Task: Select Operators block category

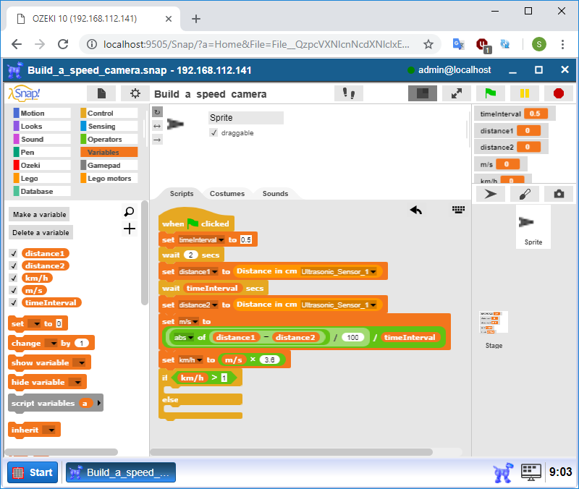Action: [x=109, y=139]
